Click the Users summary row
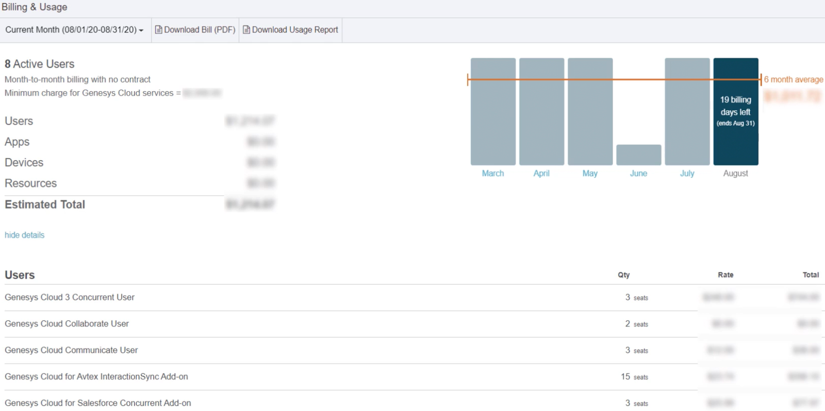 coord(140,121)
